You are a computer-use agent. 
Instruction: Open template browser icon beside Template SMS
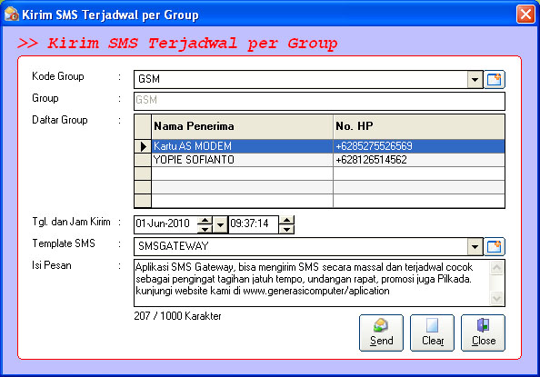pos(495,246)
